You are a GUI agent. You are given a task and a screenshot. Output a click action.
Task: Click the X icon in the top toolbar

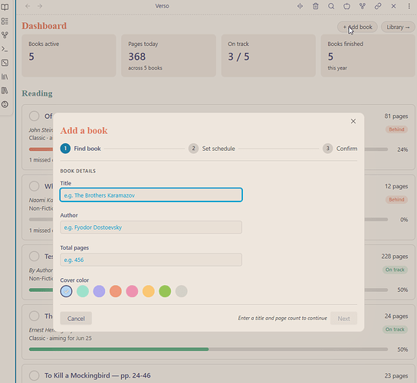[393, 6]
